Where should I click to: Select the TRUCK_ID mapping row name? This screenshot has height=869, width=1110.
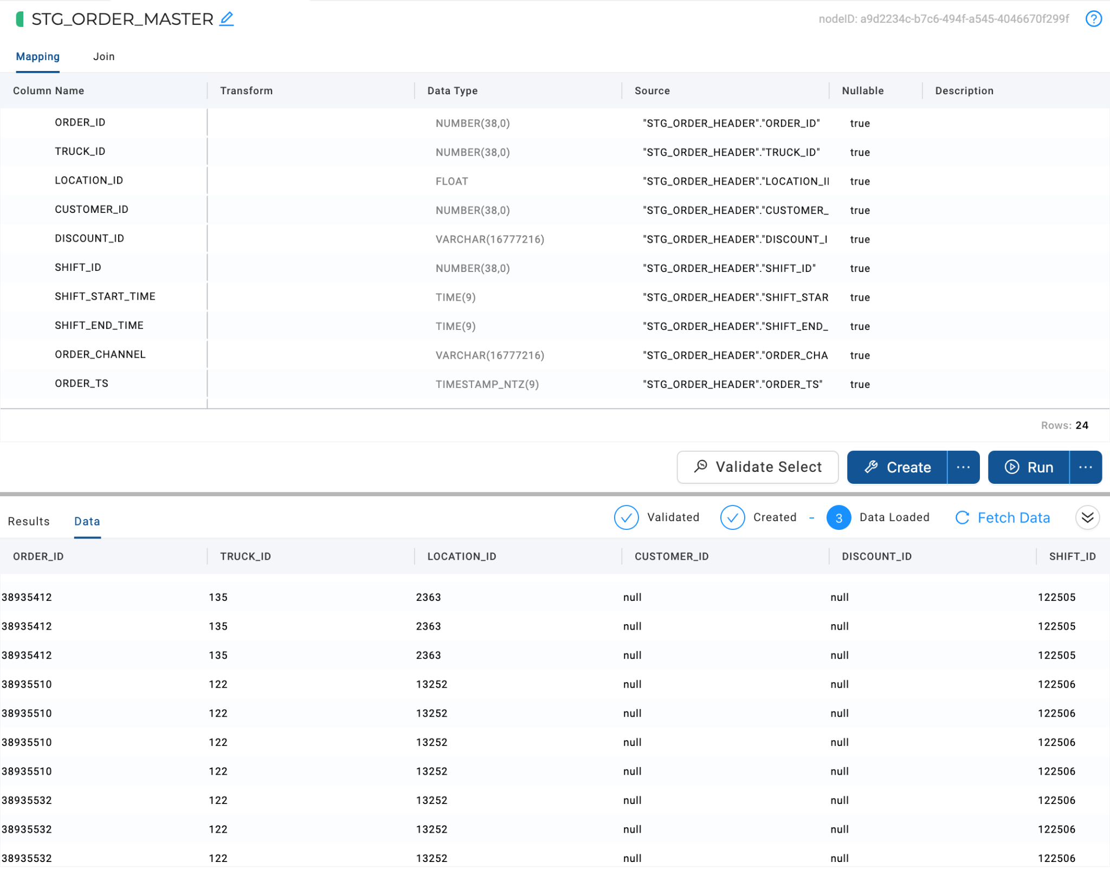tap(80, 151)
